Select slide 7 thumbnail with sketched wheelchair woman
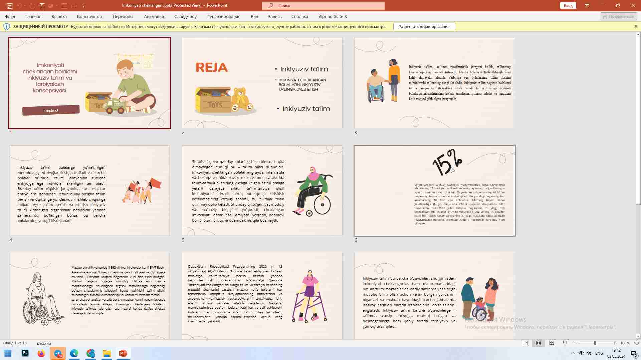Screen dimensions: 641x360 click(89, 296)
